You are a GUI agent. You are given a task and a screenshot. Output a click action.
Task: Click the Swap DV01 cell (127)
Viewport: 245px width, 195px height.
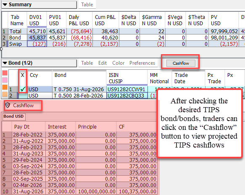(37, 44)
